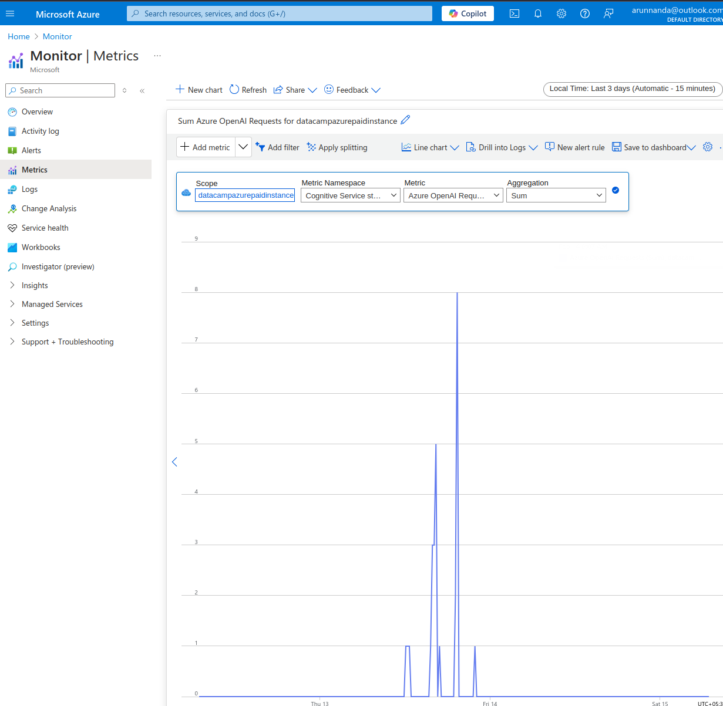Open the ellipsis next to Monitor Metrics title
This screenshot has height=706, width=723.
tap(157, 56)
